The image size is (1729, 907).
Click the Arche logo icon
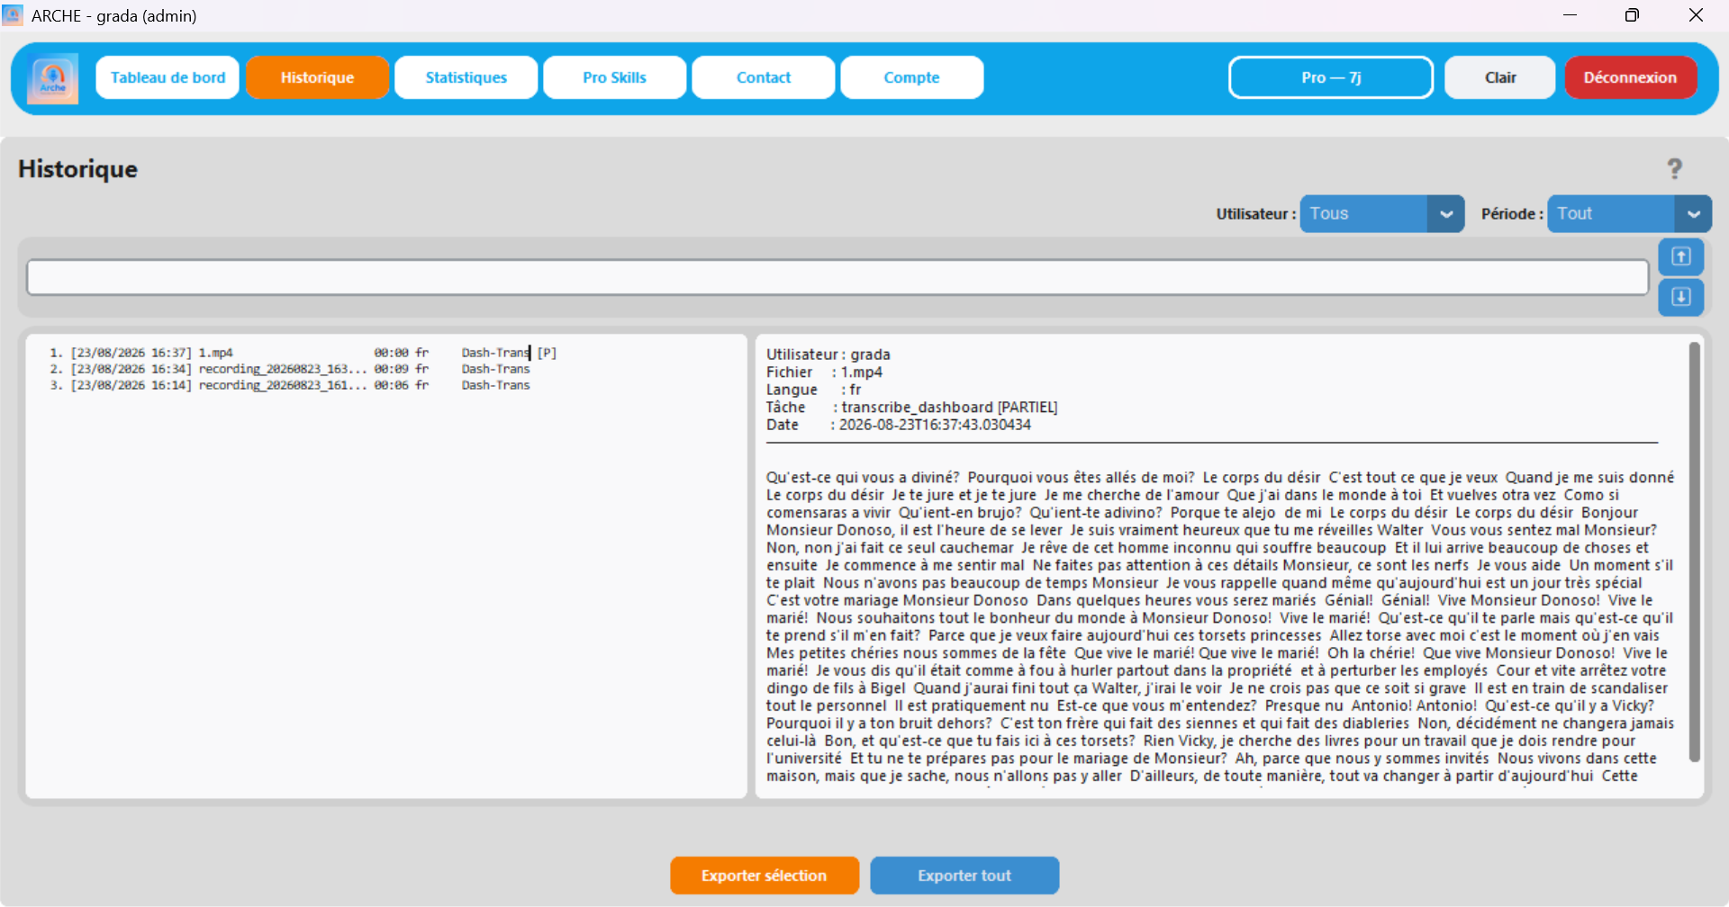[52, 78]
